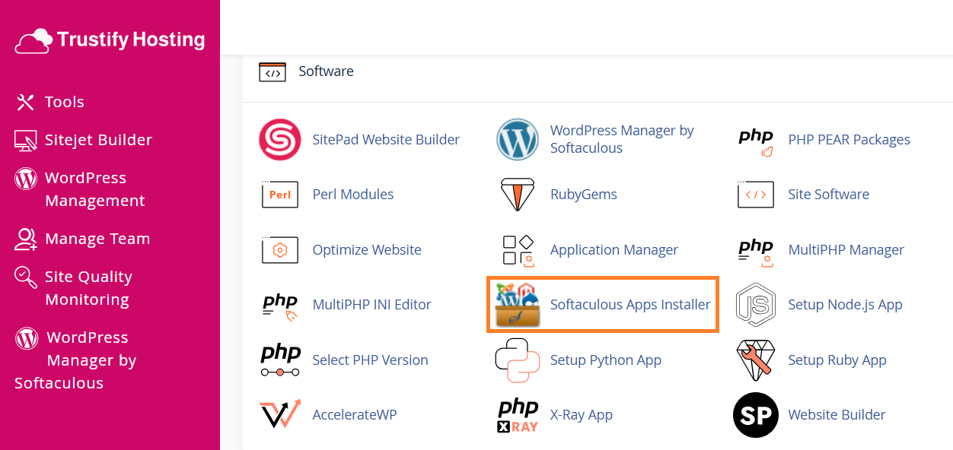Click the Perl Modules icon

coord(280,195)
